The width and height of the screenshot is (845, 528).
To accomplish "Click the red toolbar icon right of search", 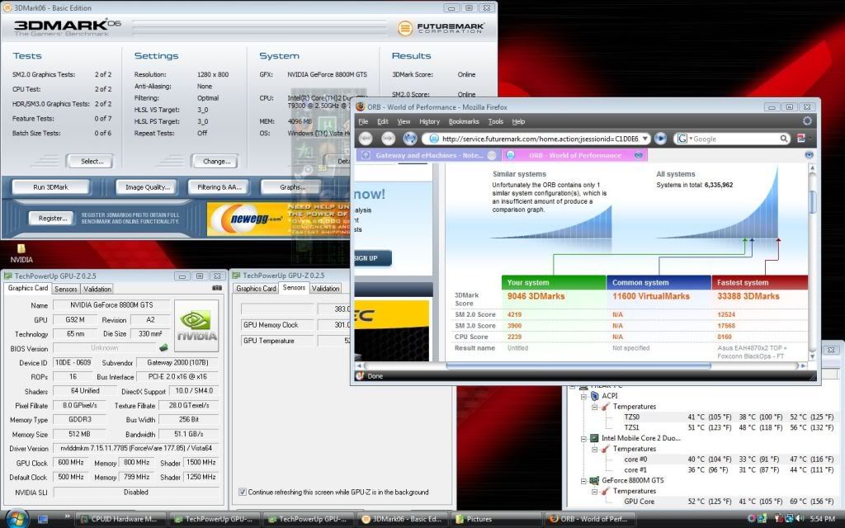I will tap(801, 139).
